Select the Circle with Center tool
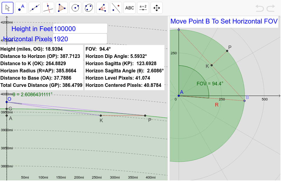281x181 pixels. [x=75, y=8]
